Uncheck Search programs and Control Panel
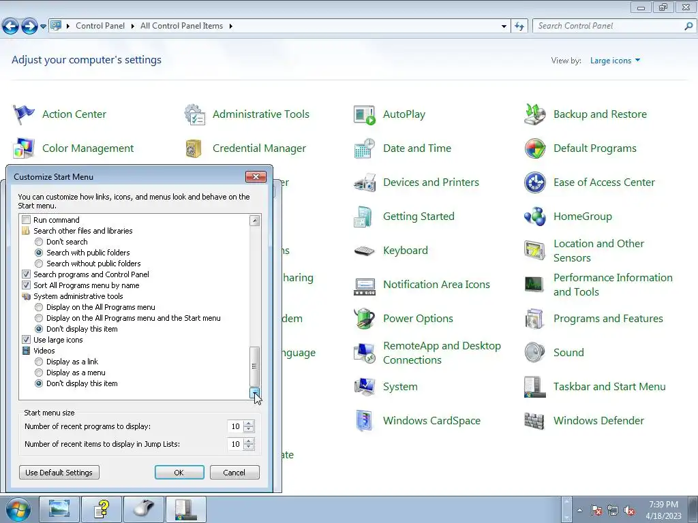The width and height of the screenshot is (698, 523). point(27,274)
